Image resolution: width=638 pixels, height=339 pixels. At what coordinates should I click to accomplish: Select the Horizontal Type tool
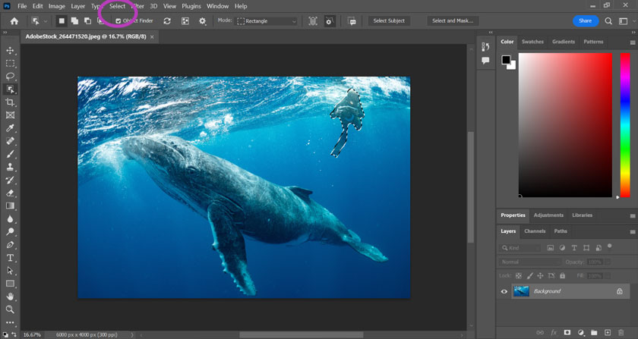coord(10,258)
